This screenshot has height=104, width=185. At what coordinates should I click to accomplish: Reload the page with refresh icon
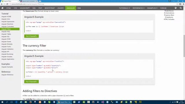point(7,4)
